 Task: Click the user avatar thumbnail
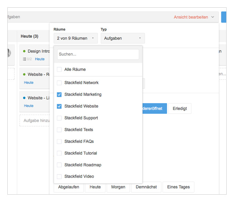9,53
